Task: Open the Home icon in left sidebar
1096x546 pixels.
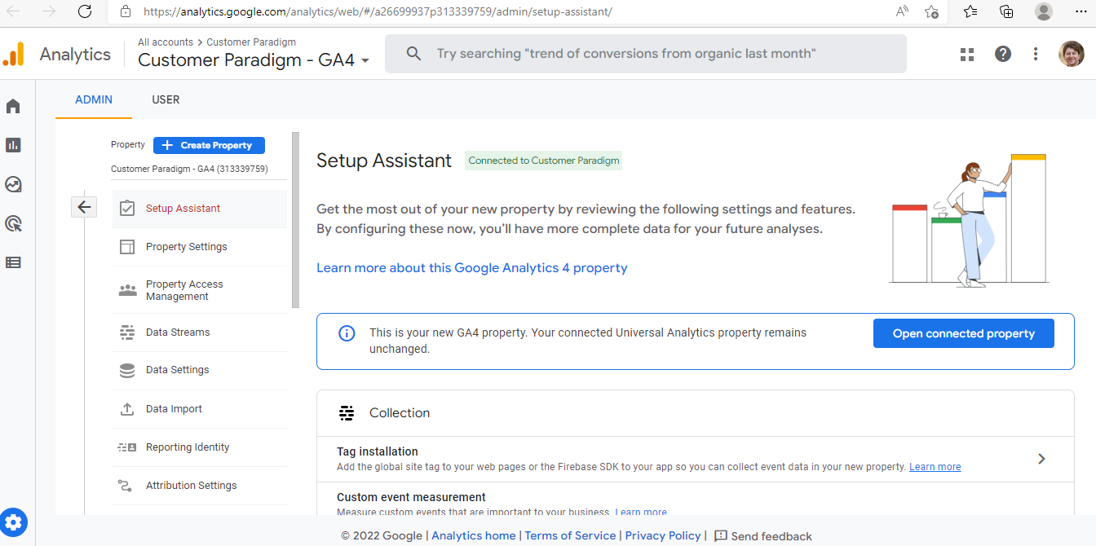Action: tap(13, 106)
